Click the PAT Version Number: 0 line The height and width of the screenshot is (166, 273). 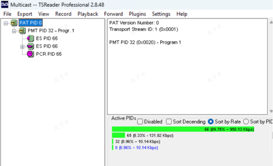(x=134, y=23)
